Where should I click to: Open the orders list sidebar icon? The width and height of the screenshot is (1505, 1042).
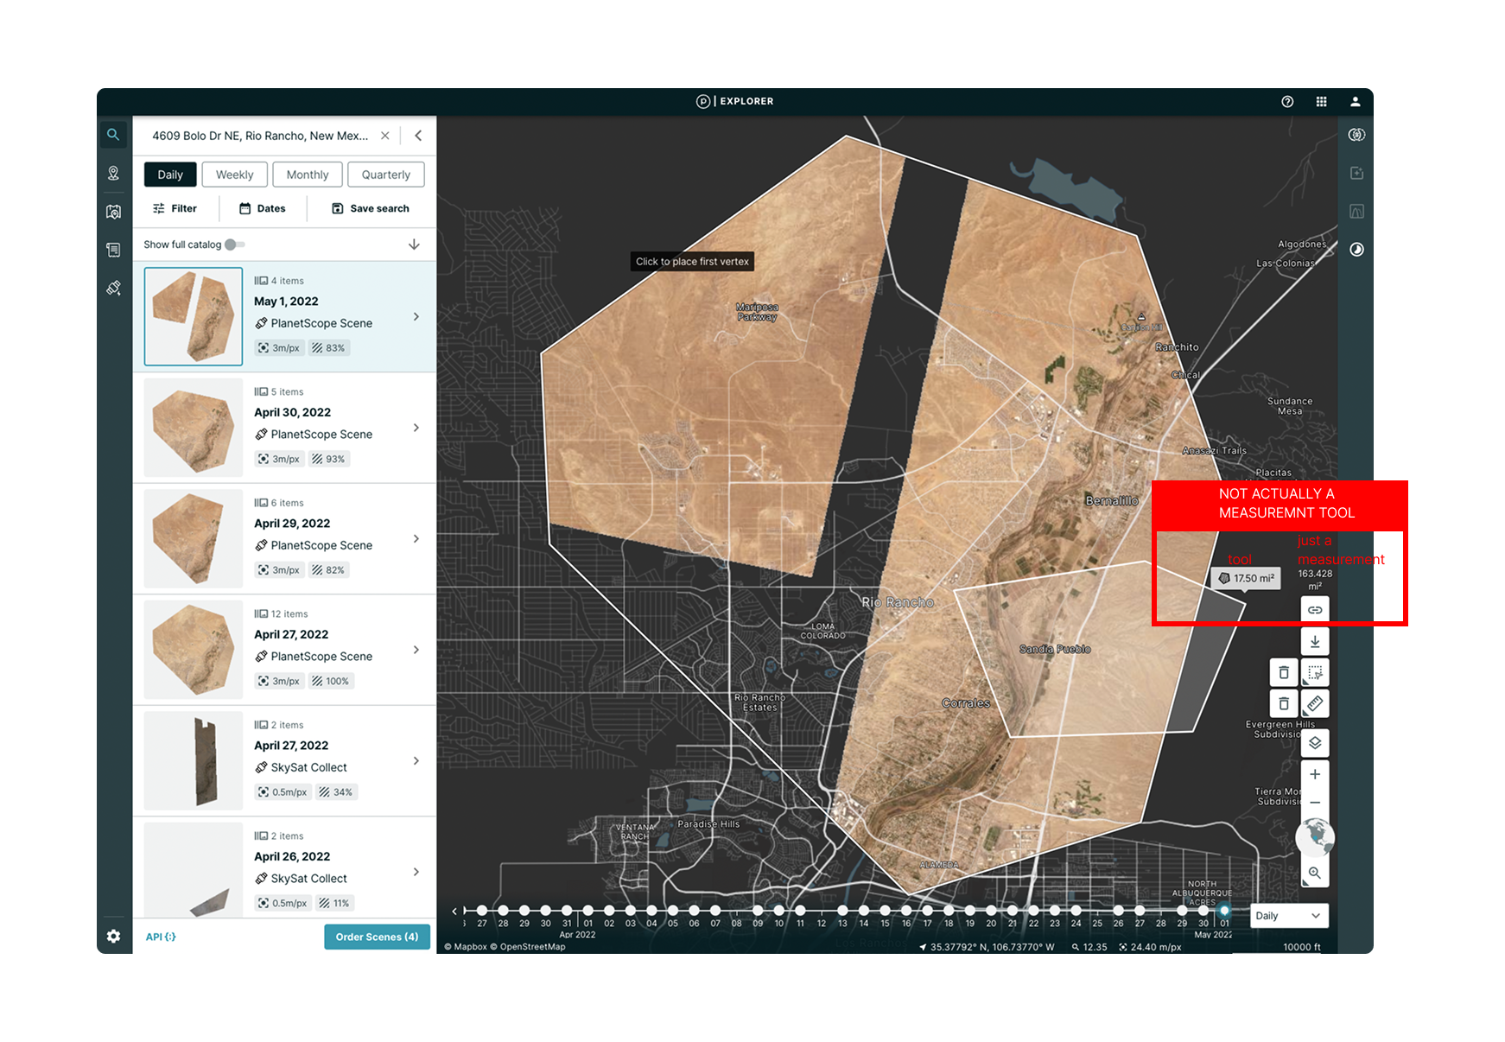coord(113,250)
